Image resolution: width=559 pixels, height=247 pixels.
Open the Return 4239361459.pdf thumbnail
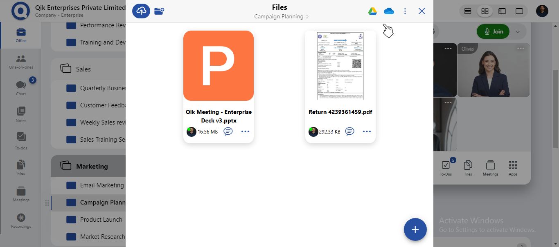(x=340, y=66)
